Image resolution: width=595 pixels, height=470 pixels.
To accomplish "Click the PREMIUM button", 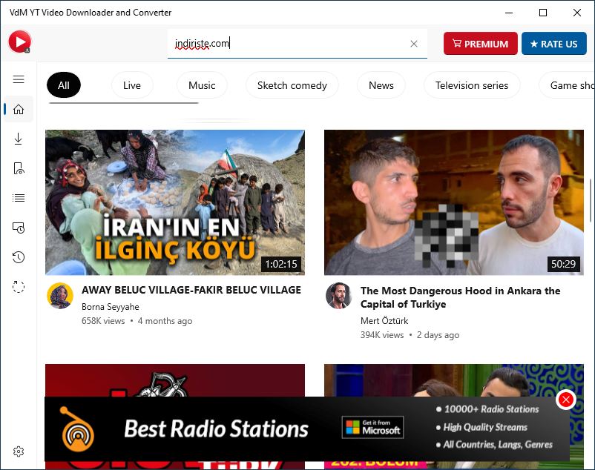I will (x=481, y=44).
